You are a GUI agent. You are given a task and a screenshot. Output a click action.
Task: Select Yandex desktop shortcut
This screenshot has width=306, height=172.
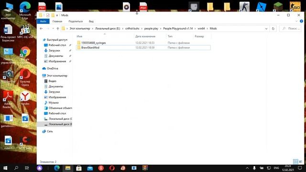[x=25, y=98]
